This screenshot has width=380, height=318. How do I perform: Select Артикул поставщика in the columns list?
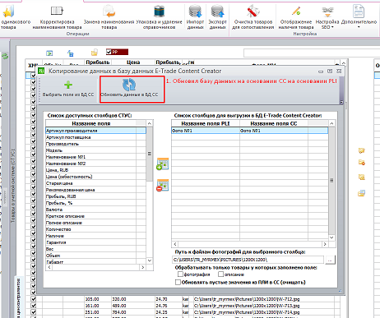tap(95, 137)
